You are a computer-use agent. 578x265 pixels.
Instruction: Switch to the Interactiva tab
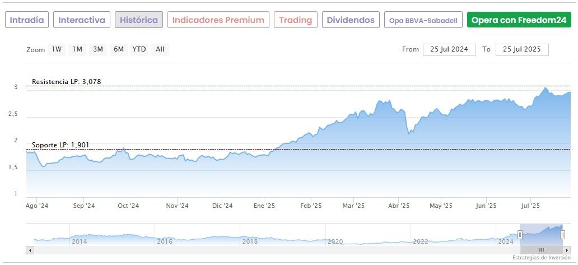point(82,20)
